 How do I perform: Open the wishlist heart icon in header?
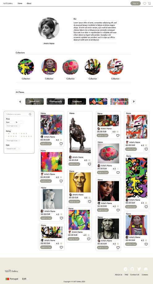click(145, 3)
